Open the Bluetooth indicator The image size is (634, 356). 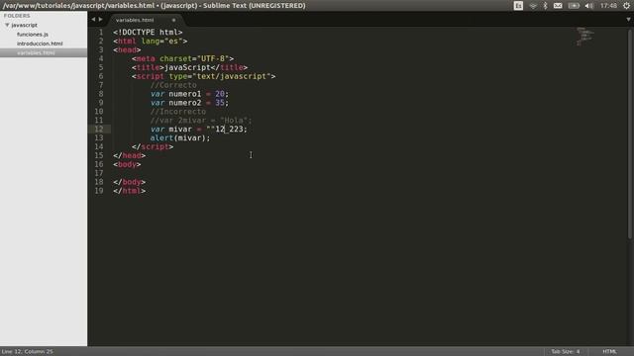[x=545, y=6]
